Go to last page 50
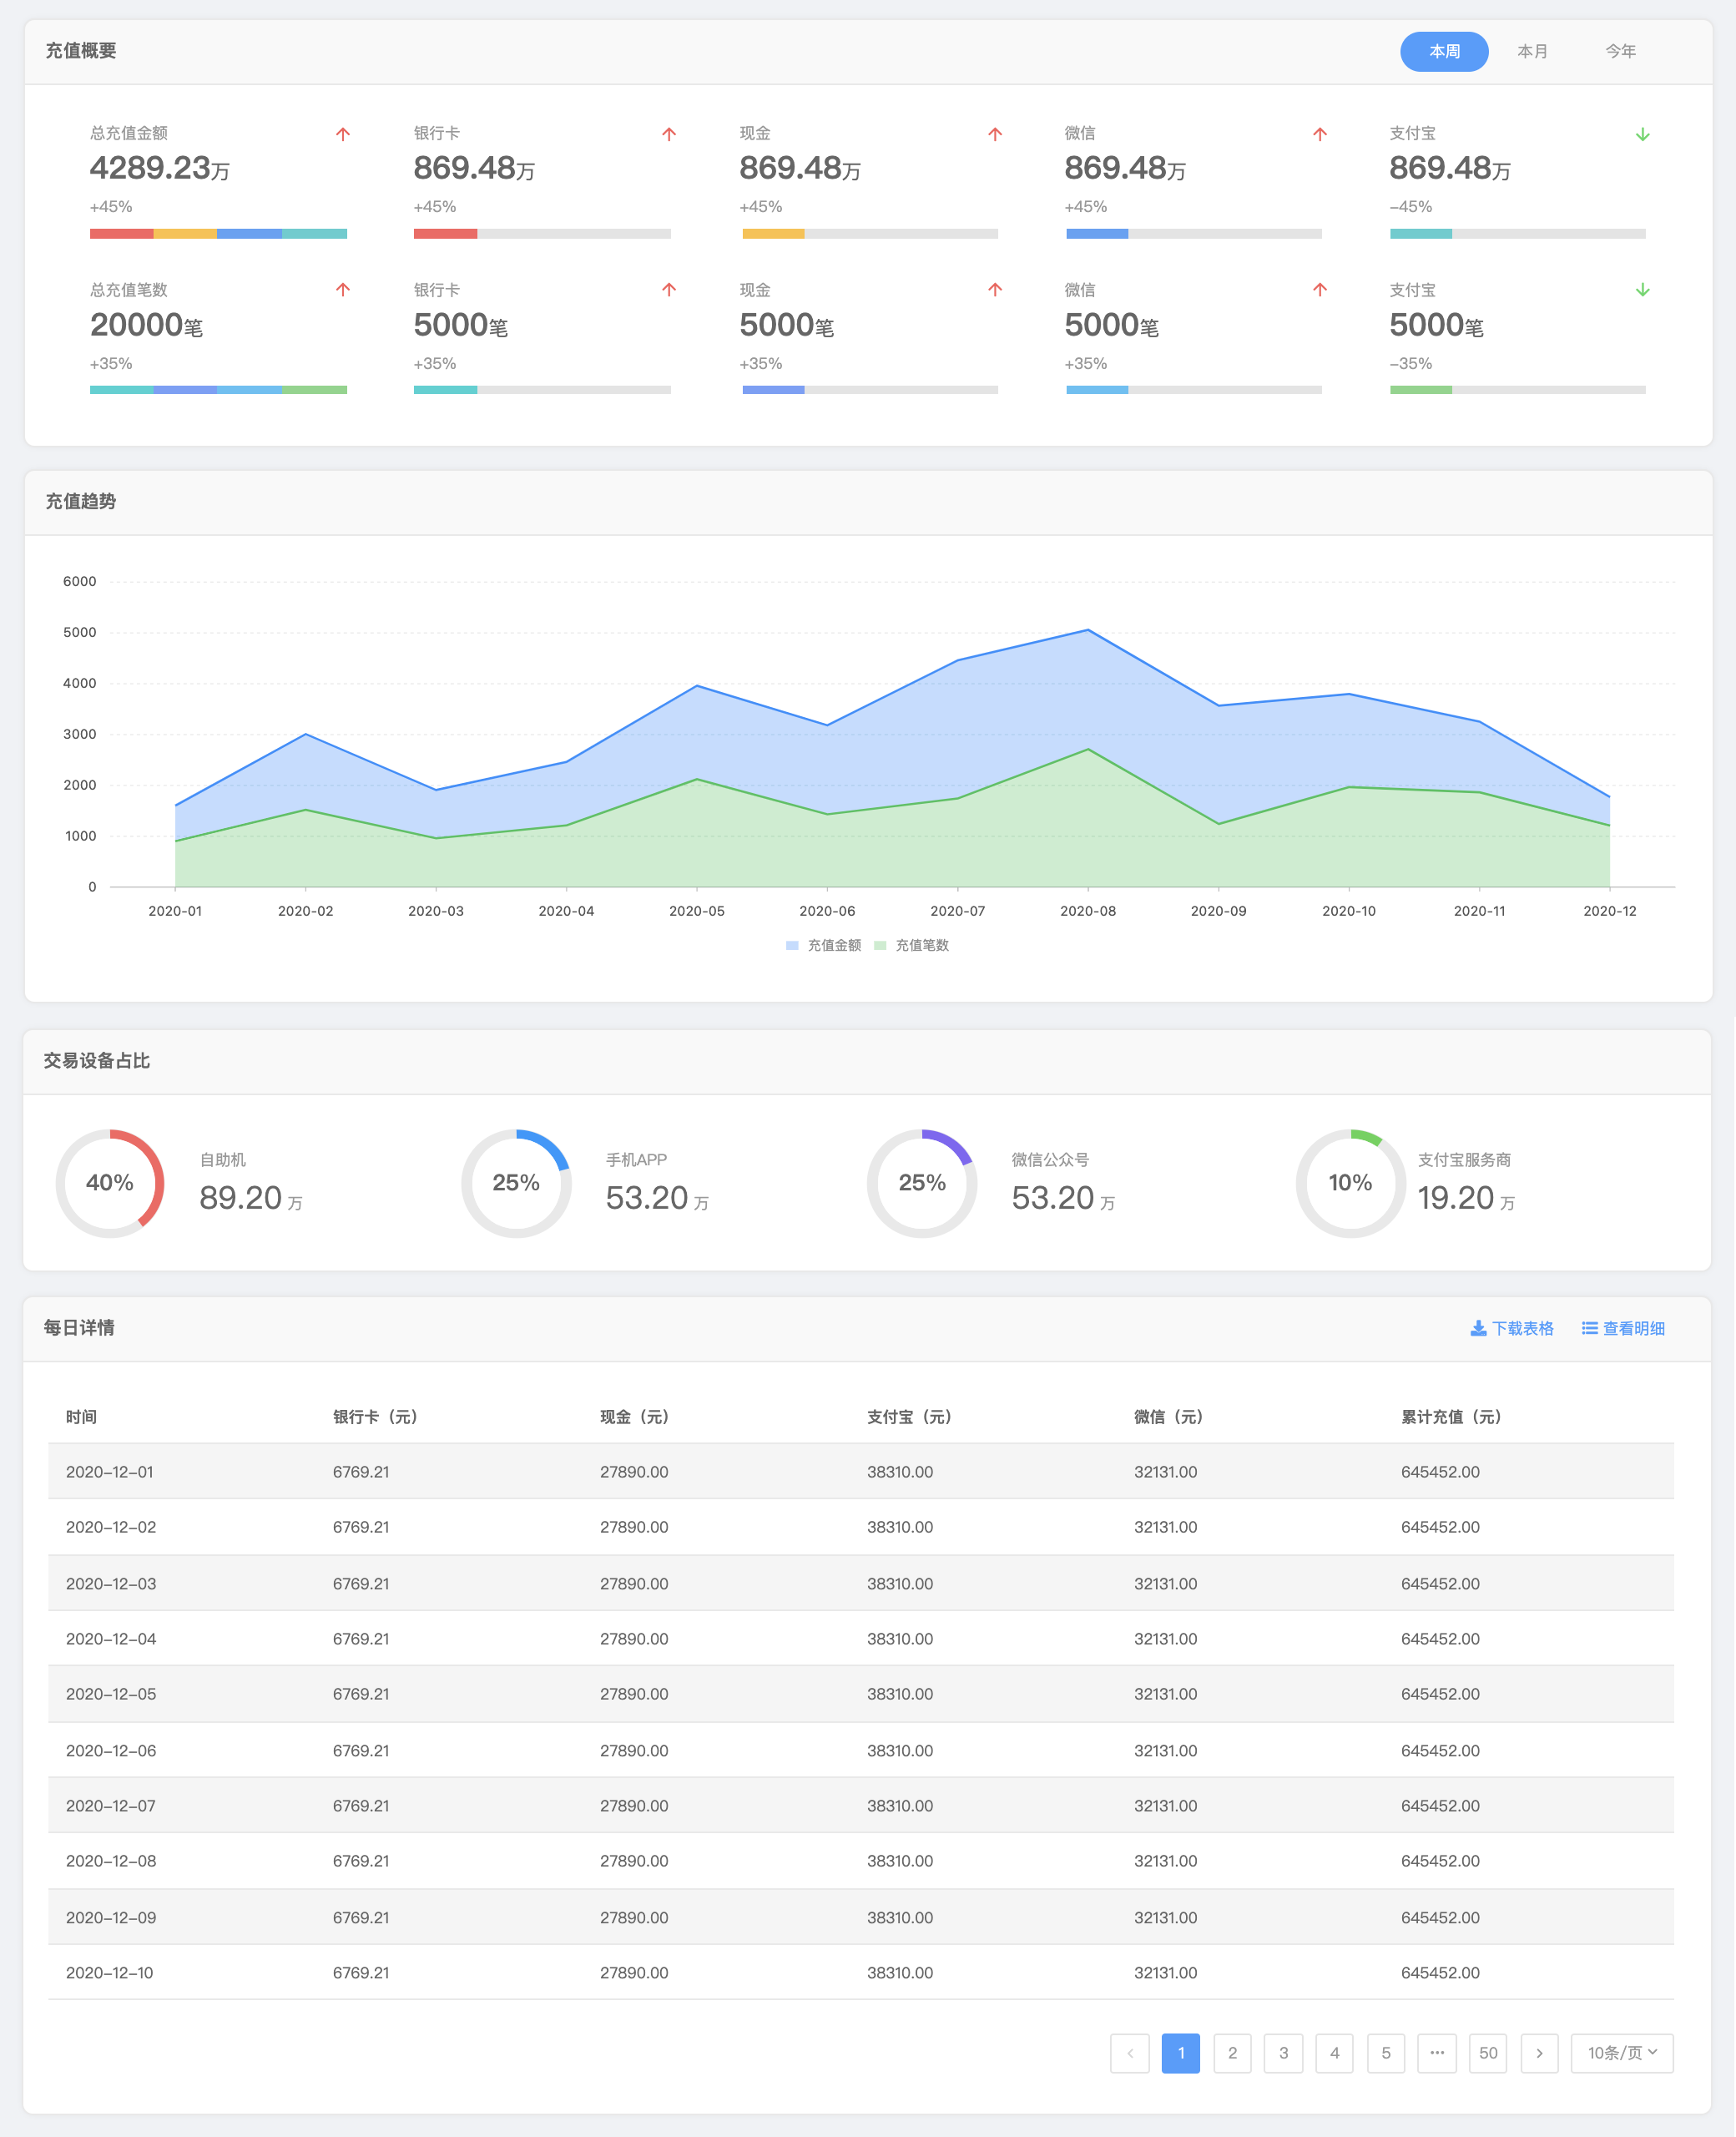This screenshot has width=1736, height=2137. pos(1488,2053)
